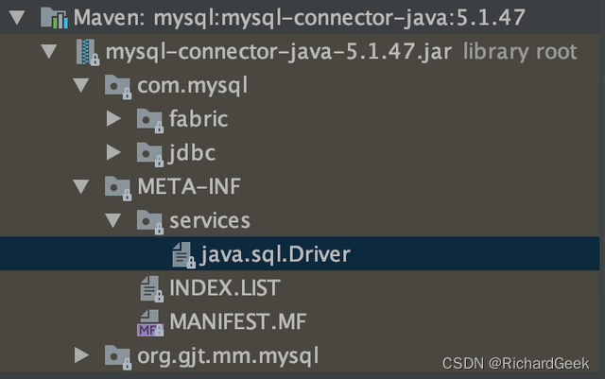The height and width of the screenshot is (379, 605).
Task: Collapse the Maven mysql-connector-java library node
Action: (x=17, y=18)
